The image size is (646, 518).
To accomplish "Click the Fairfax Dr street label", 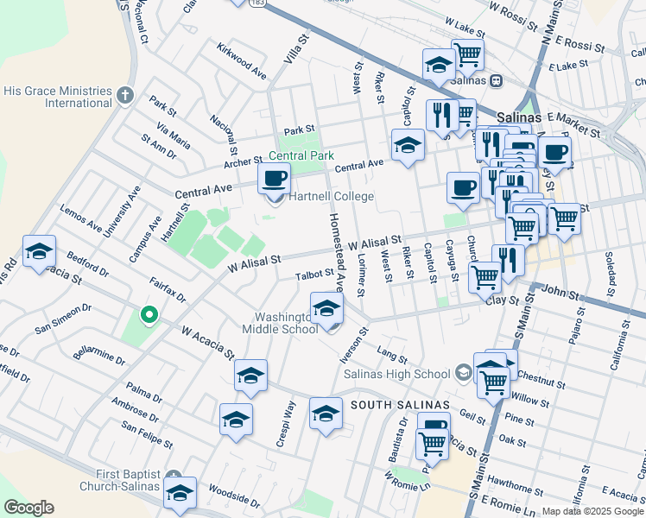I will click(168, 290).
